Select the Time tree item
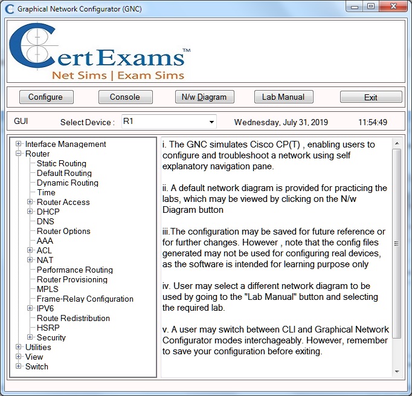The height and width of the screenshot is (396, 412). pyautogui.click(x=46, y=192)
